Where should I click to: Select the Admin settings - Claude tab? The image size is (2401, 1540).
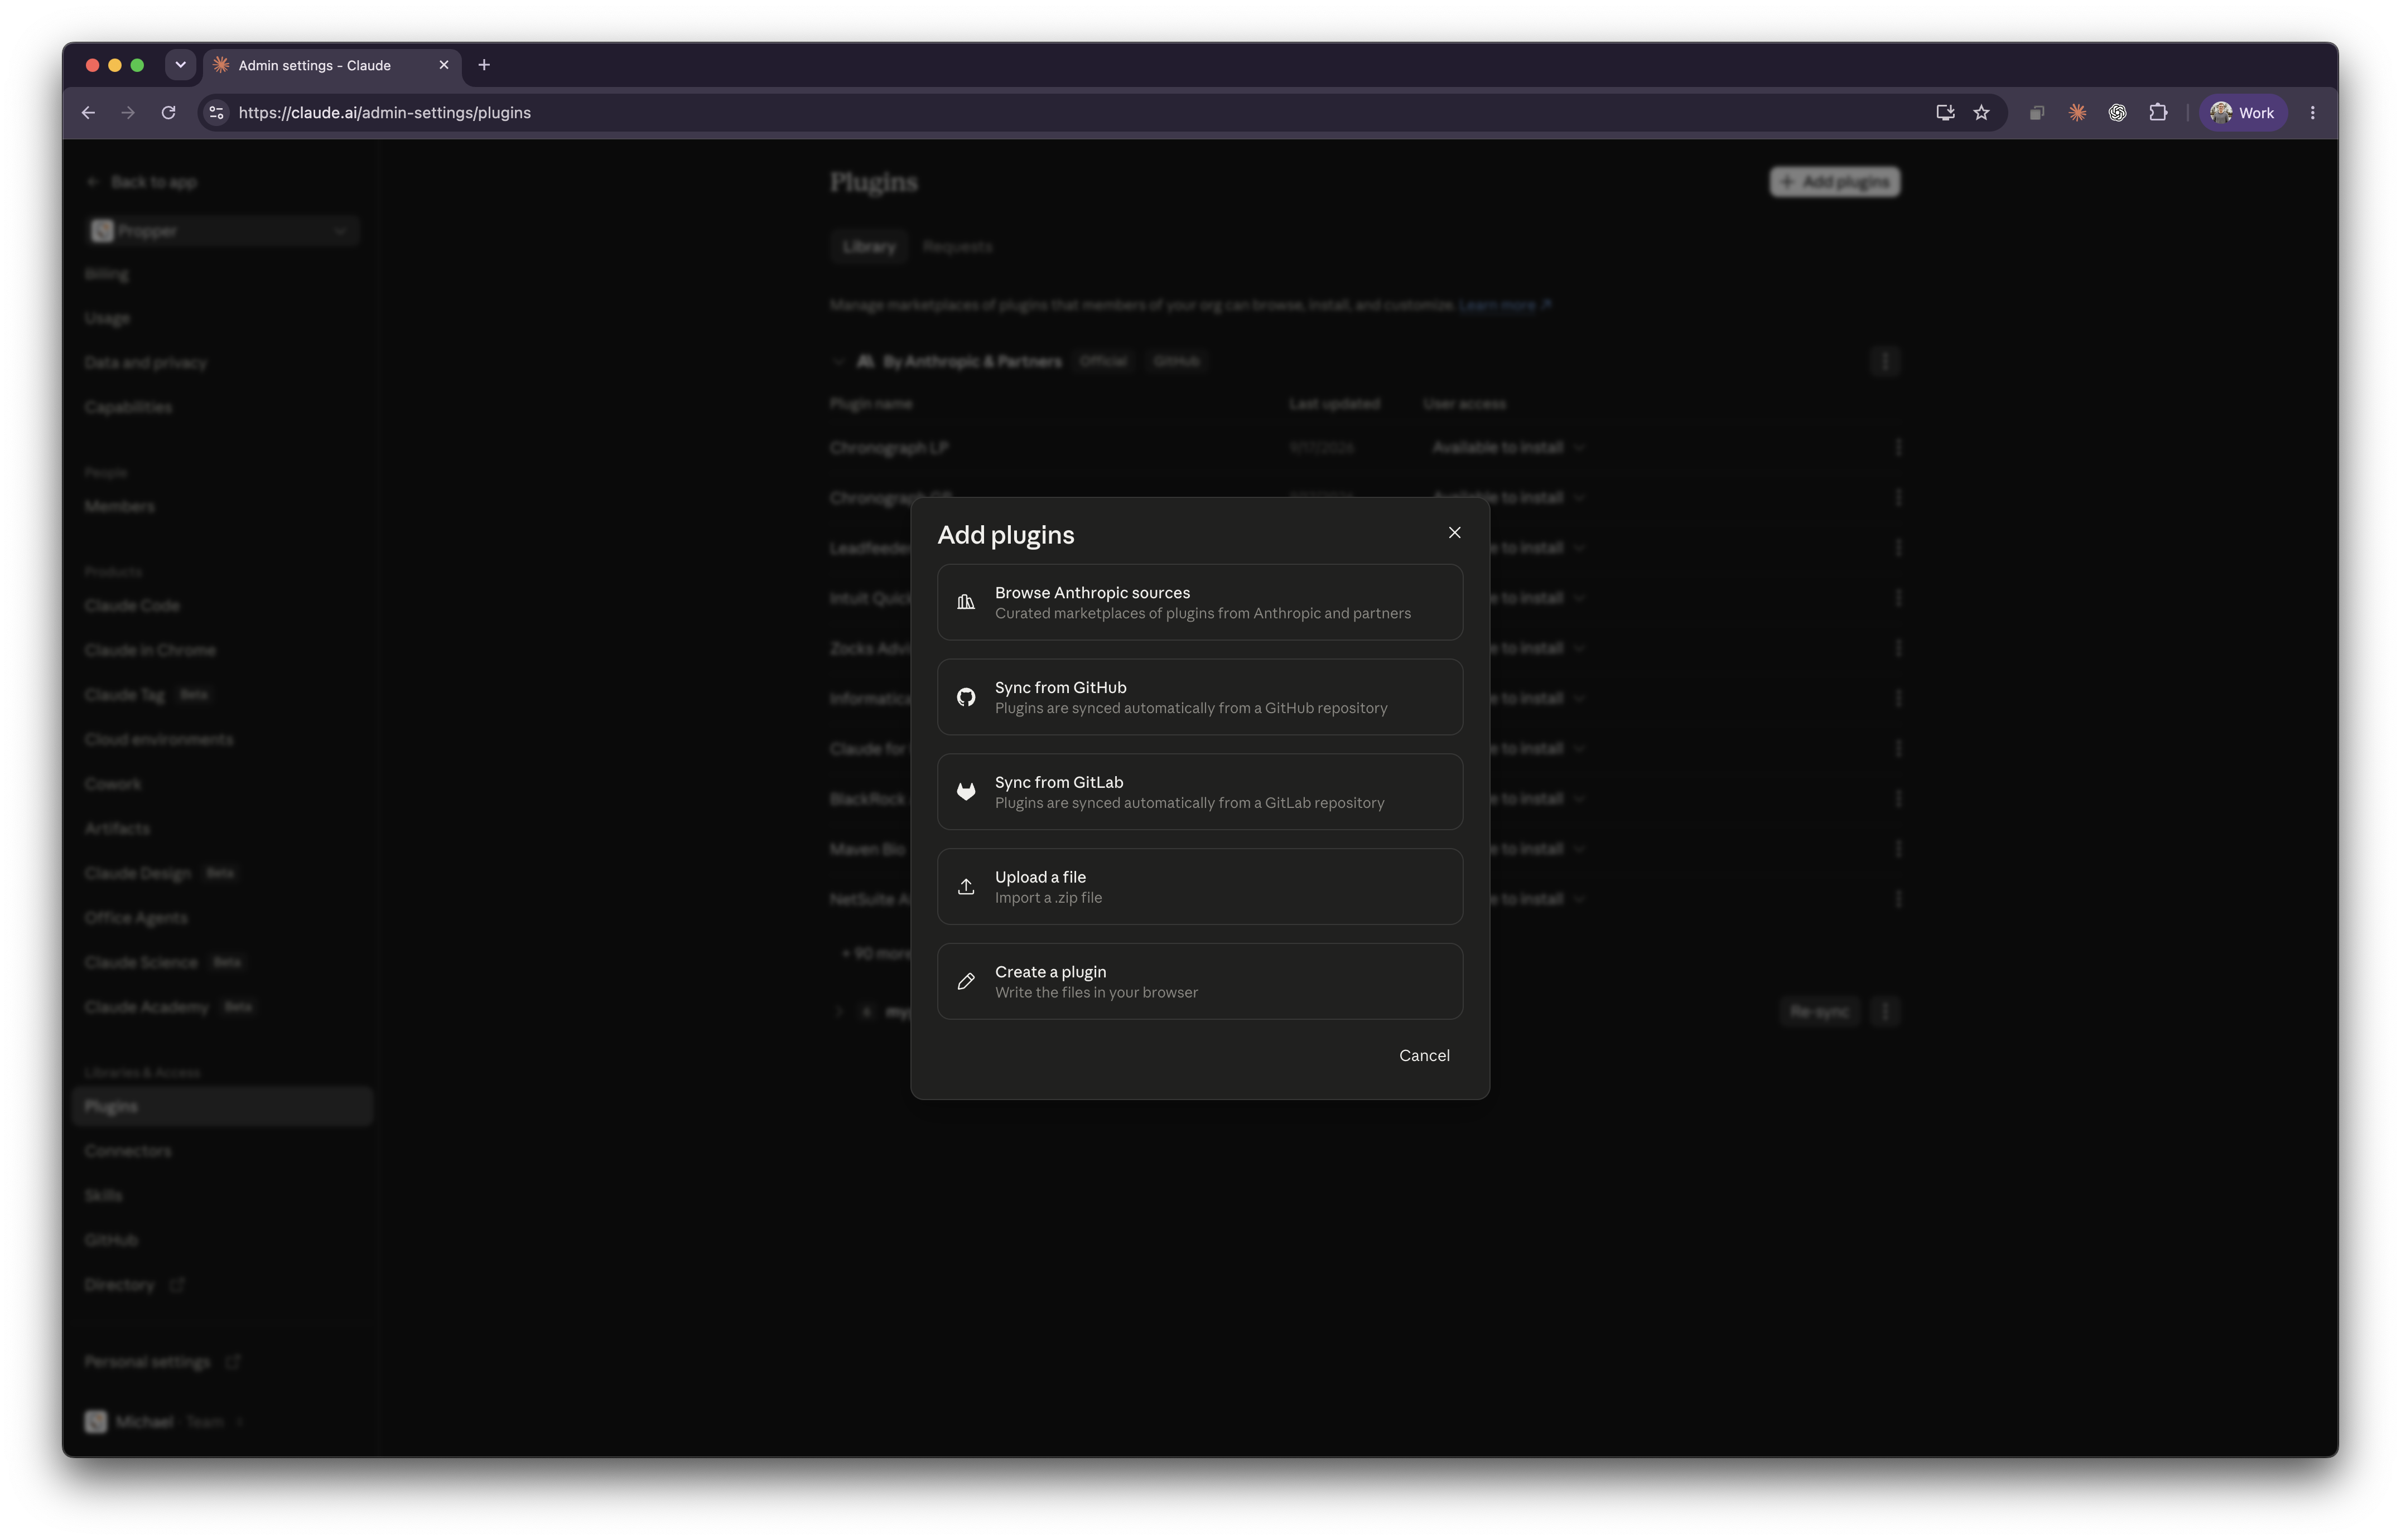point(332,65)
